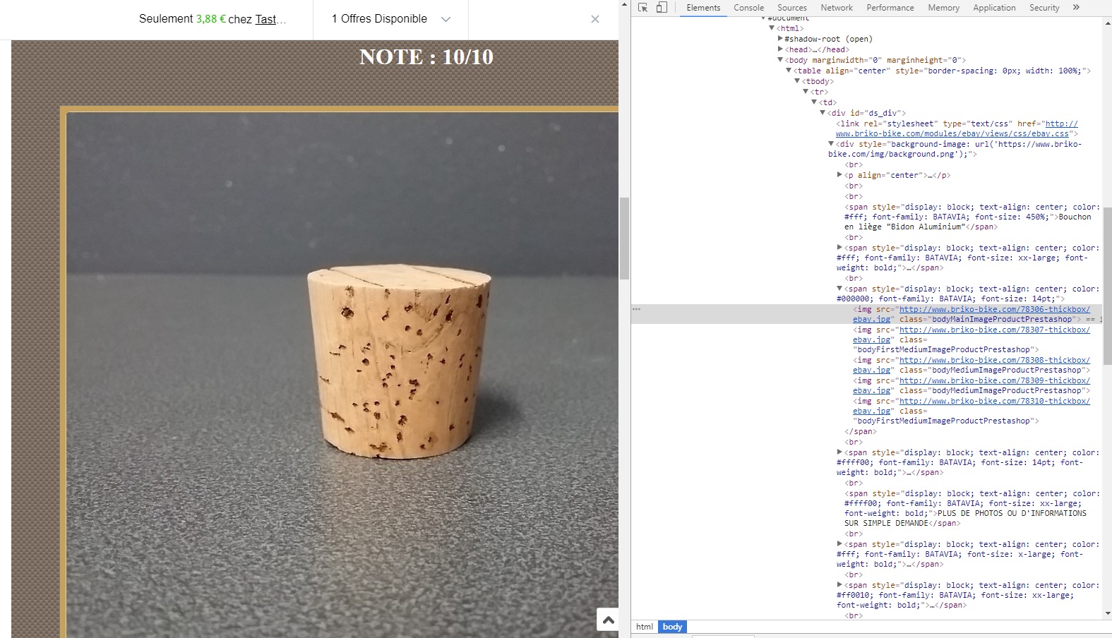Expand the head element node

point(780,49)
